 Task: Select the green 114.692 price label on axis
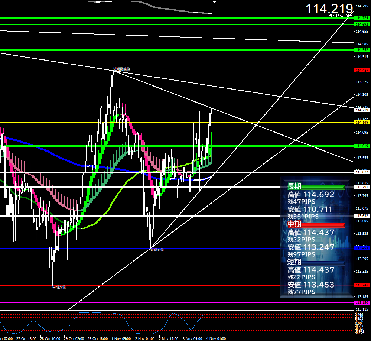(x=362, y=25)
